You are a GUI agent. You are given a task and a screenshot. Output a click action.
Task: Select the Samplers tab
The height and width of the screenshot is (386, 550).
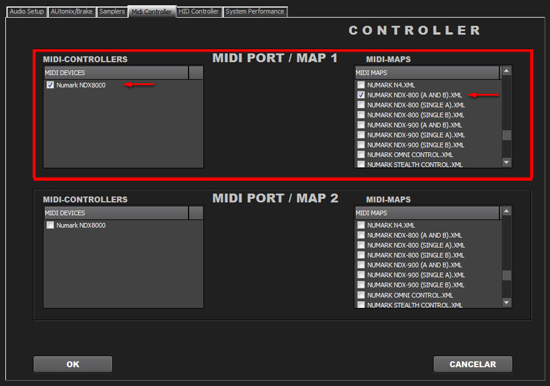coord(112,12)
